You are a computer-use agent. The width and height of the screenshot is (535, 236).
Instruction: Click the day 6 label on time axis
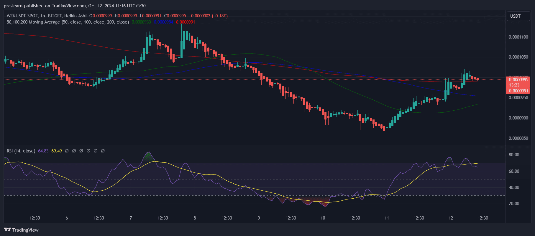click(67, 218)
